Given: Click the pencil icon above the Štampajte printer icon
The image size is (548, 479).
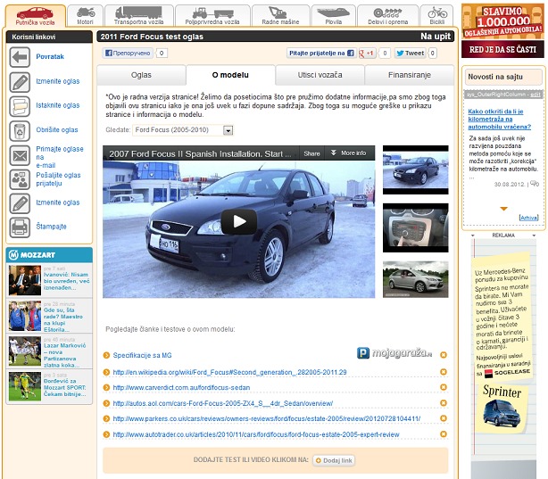Looking at the screenshot, I should (x=20, y=203).
